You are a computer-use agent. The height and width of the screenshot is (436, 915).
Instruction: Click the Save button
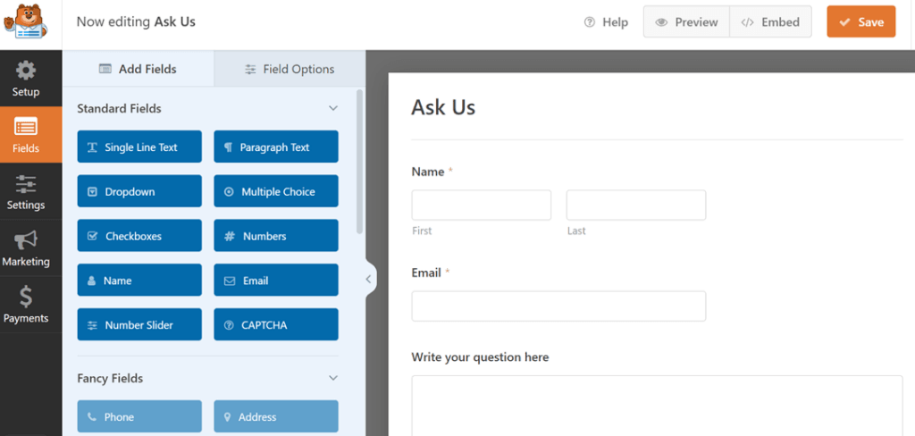[860, 22]
